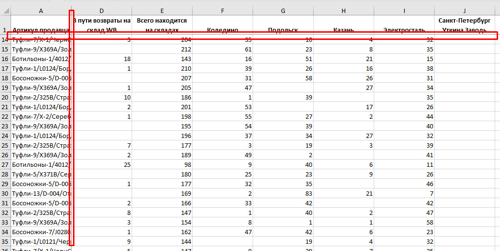Click total value 205 in row 19

162,88
